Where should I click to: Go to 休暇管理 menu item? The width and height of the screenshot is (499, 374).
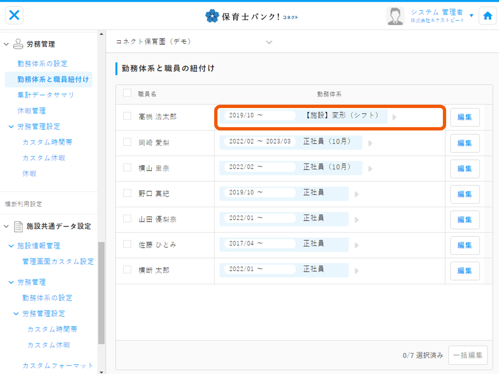[31, 111]
